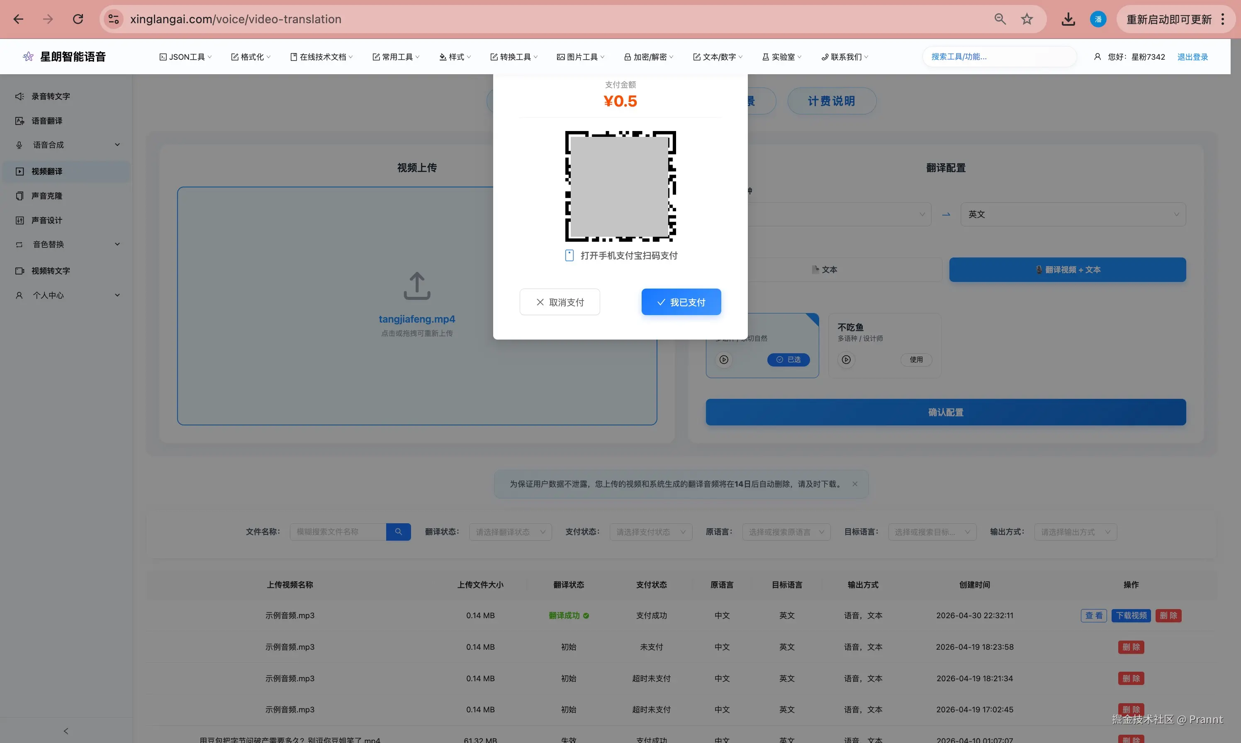Image resolution: width=1241 pixels, height=743 pixels.
Task: Open the 支付状态 filter dropdown
Action: click(x=650, y=532)
